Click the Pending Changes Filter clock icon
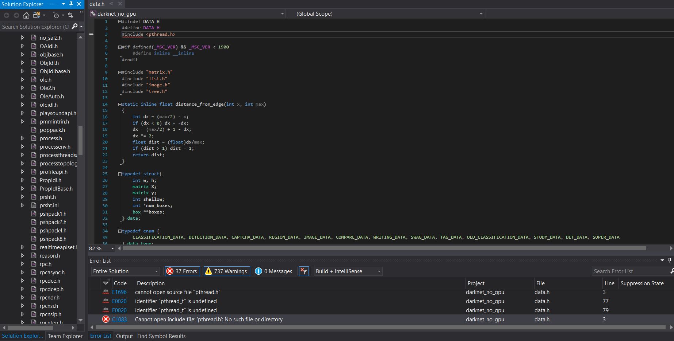The width and height of the screenshot is (674, 341). 56,15
